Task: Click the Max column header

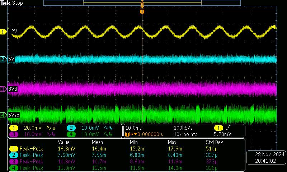Action: (x=172, y=142)
